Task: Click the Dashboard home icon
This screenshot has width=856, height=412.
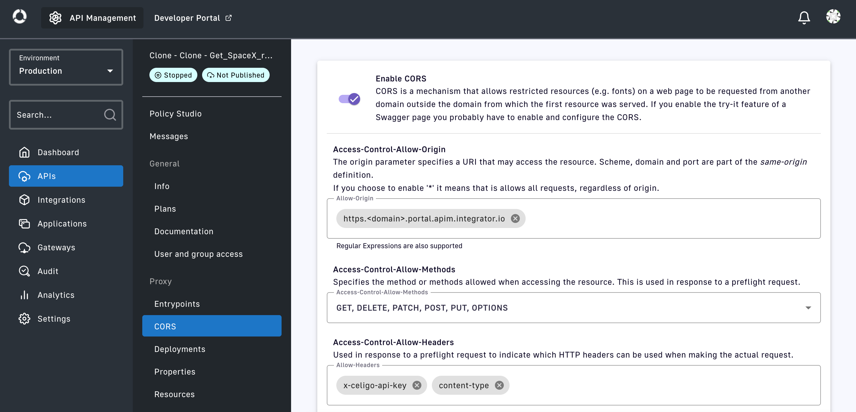Action: [24, 152]
